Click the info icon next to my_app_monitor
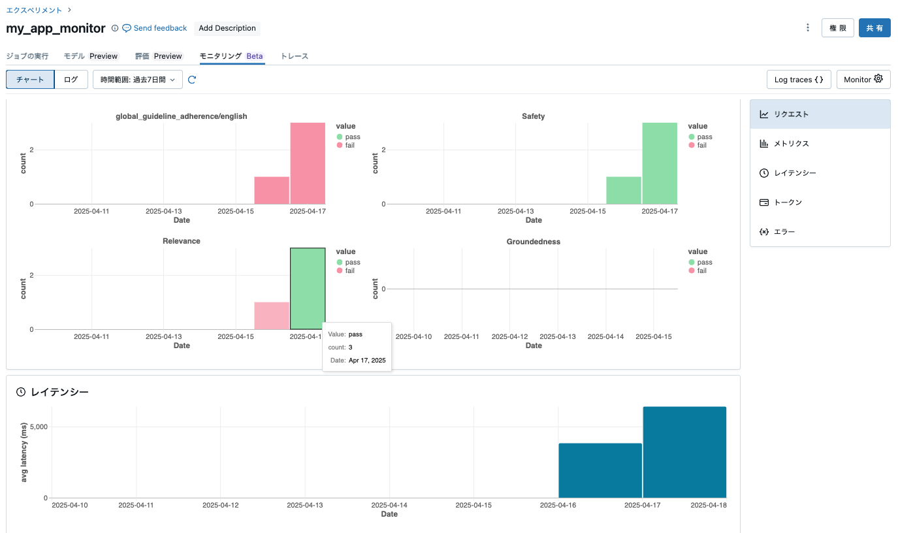The height and width of the screenshot is (533, 898). [x=115, y=28]
